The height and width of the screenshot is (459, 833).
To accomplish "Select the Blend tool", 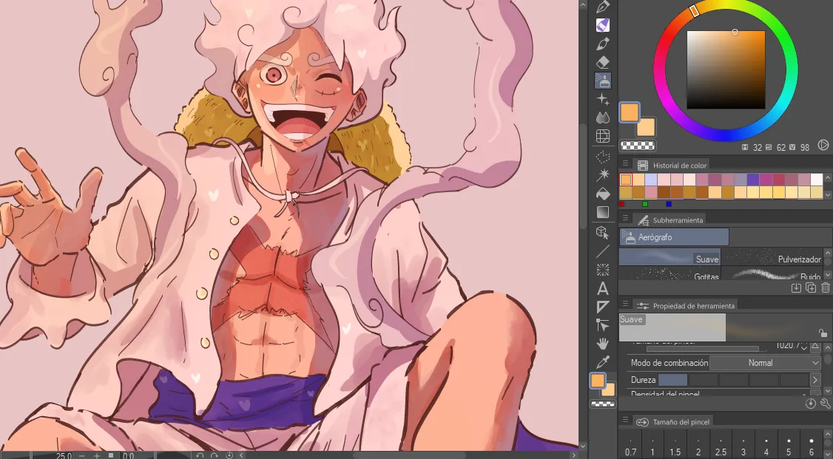I will [602, 118].
